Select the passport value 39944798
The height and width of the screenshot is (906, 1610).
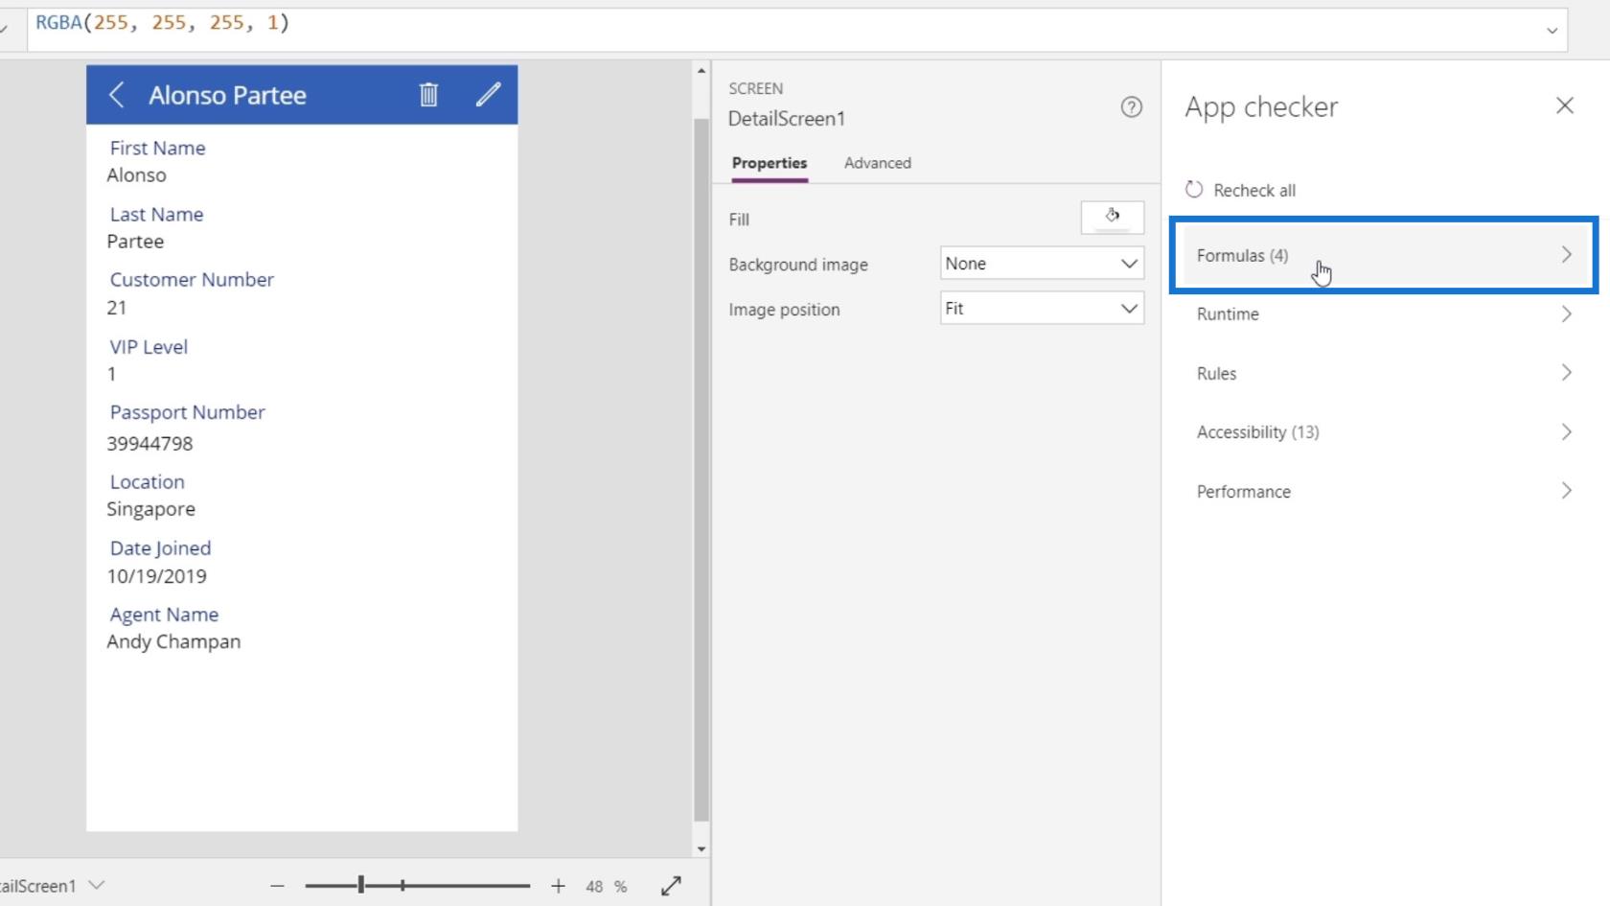point(149,444)
